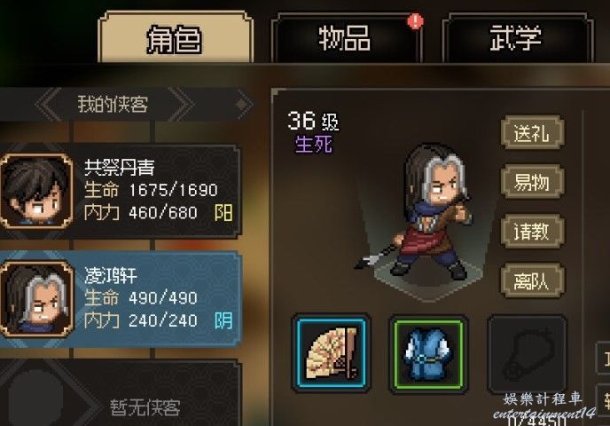Screen dimensions: 610x426
Task: Select 凌鸿轩 character portrait
Action: [x=36, y=299]
